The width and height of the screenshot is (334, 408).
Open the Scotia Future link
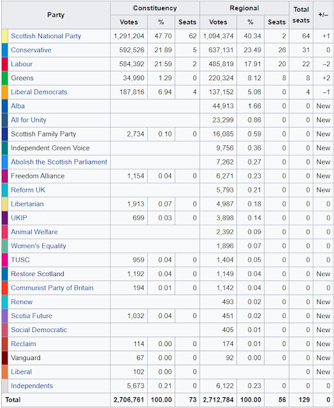coord(31,316)
